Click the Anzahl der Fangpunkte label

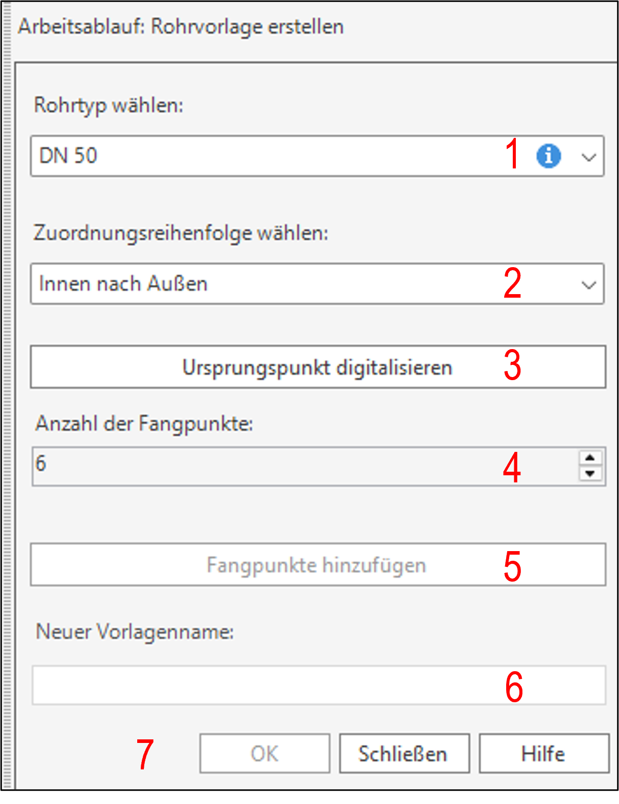point(145,422)
